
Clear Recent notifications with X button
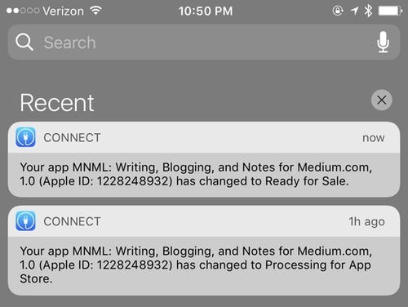[382, 100]
